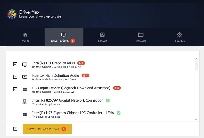Click the red 3 badge on Download button
204x138 pixels.
click(x=64, y=129)
